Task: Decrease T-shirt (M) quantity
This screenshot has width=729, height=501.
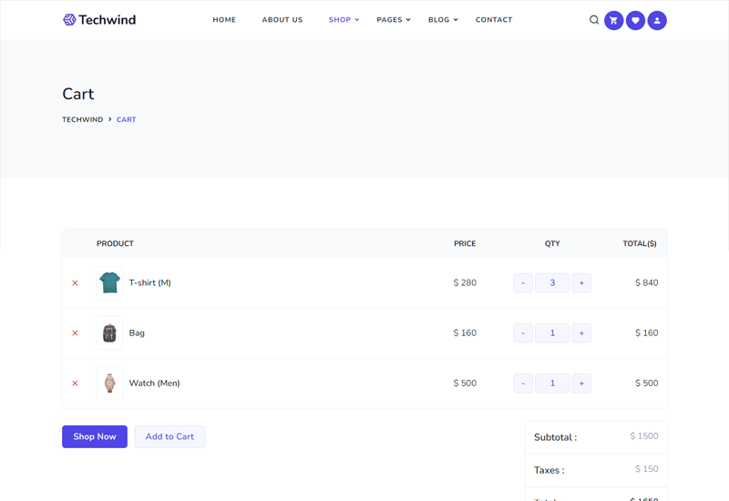Action: pos(523,283)
